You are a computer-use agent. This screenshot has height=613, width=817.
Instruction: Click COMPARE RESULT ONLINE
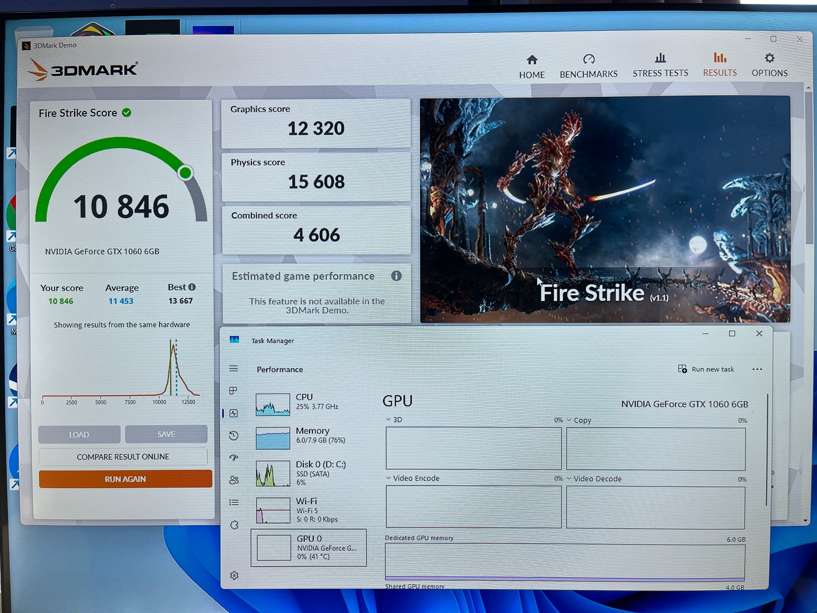coord(123,457)
